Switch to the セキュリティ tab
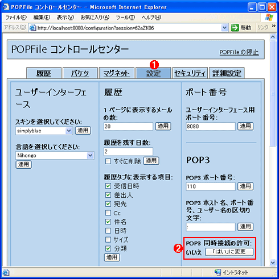Screen dimensions: 279x279 pos(190,73)
